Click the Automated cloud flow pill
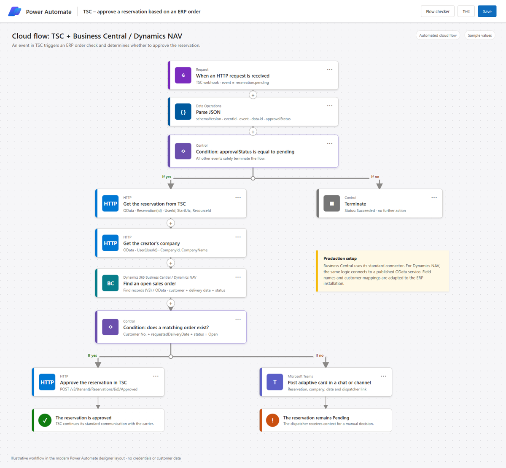Image resolution: width=506 pixels, height=468 pixels. click(x=438, y=35)
